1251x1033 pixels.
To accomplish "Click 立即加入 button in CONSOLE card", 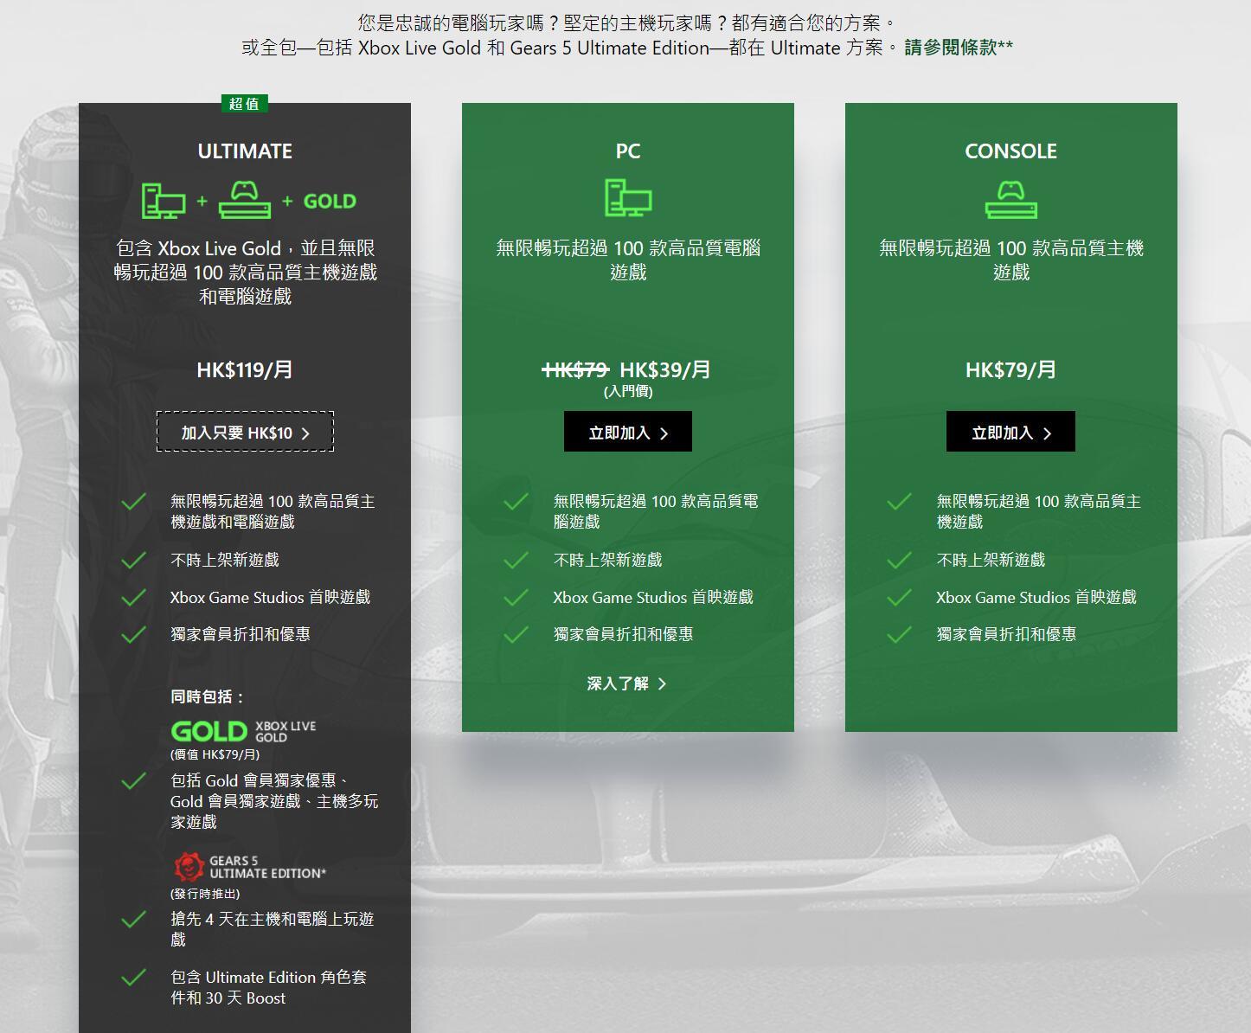I will pos(1010,432).
